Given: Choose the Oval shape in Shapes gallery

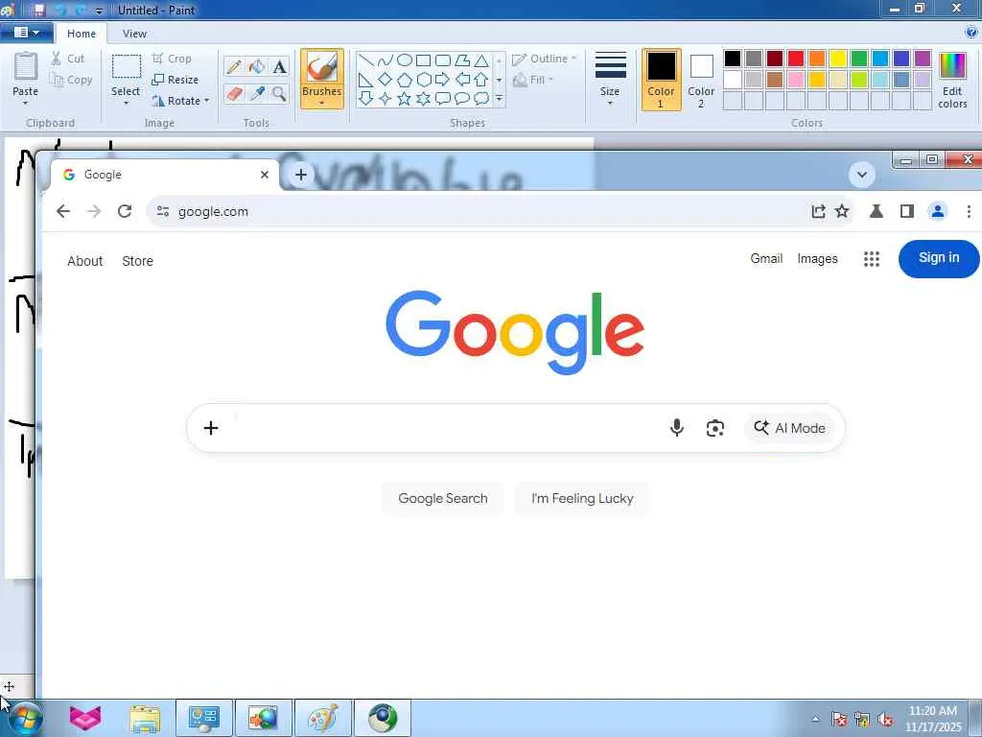Looking at the screenshot, I should (405, 60).
